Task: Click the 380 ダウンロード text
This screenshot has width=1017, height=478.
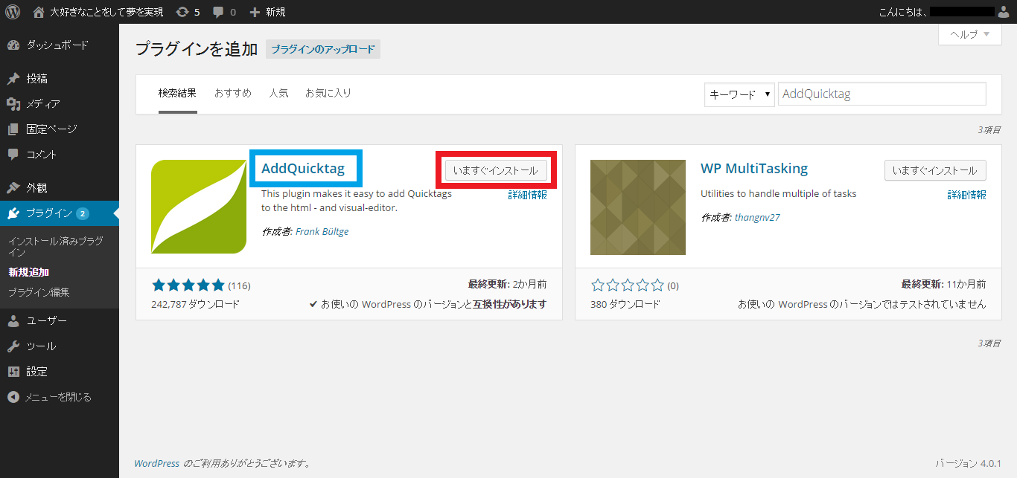Action: [x=625, y=304]
